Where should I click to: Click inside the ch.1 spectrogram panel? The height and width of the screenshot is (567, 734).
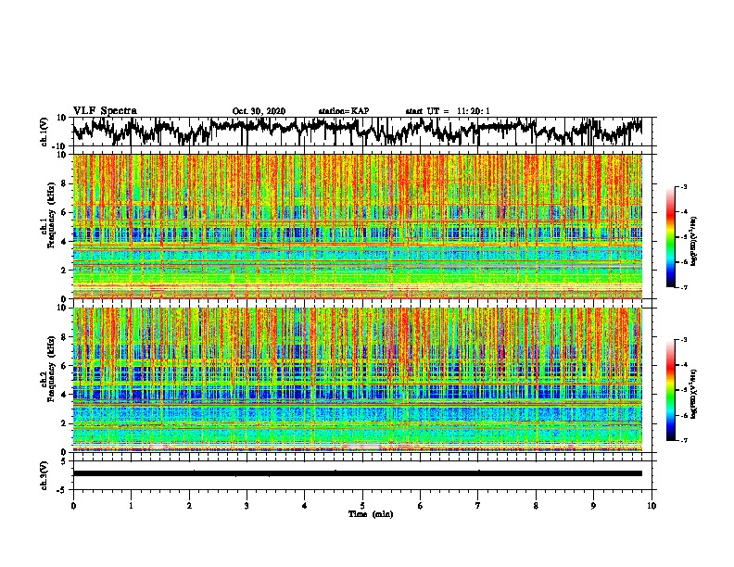tap(358, 226)
